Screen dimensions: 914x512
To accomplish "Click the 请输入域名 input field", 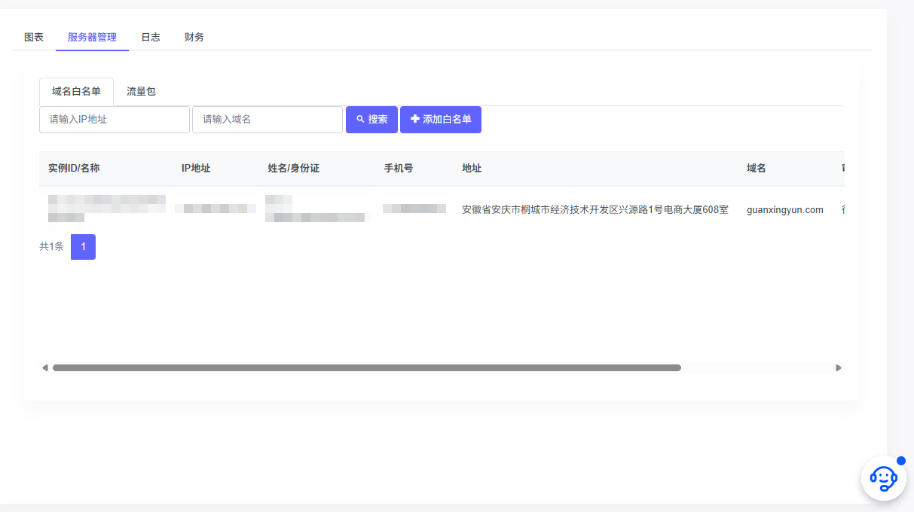I will tap(267, 119).
